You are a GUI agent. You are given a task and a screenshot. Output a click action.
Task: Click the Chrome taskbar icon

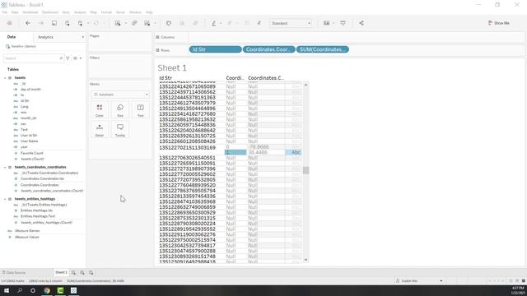[x=47, y=290]
